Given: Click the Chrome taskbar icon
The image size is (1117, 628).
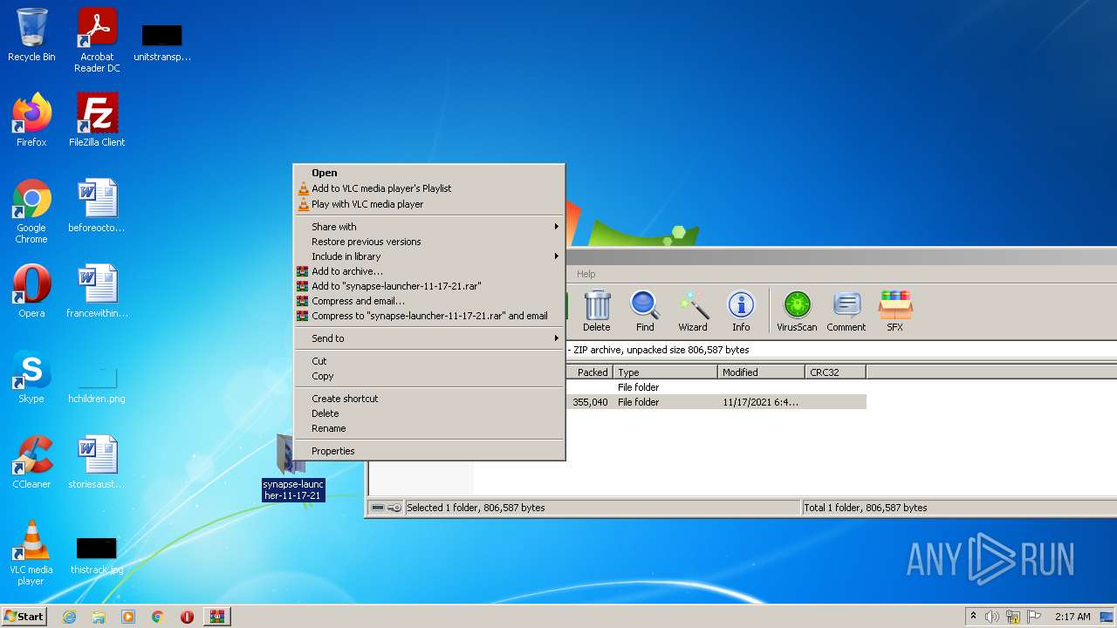Looking at the screenshot, I should click(x=158, y=617).
